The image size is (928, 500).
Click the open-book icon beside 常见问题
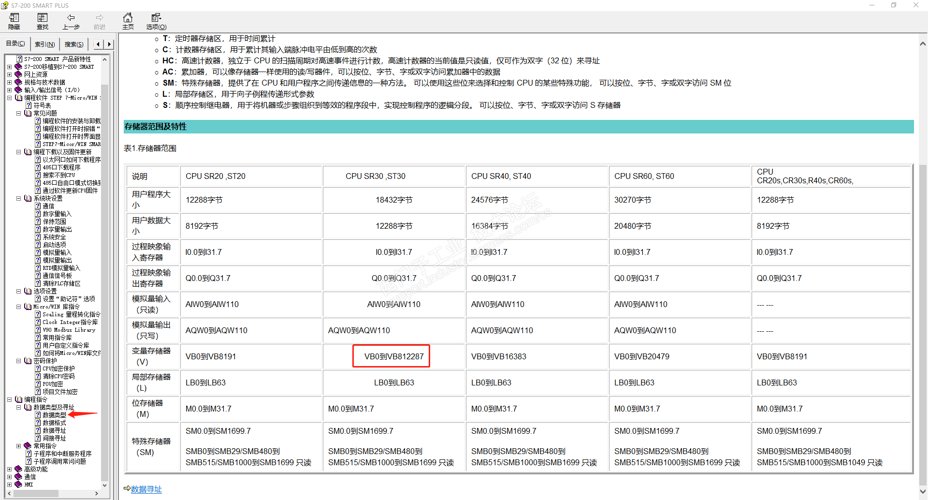pyautogui.click(x=28, y=113)
